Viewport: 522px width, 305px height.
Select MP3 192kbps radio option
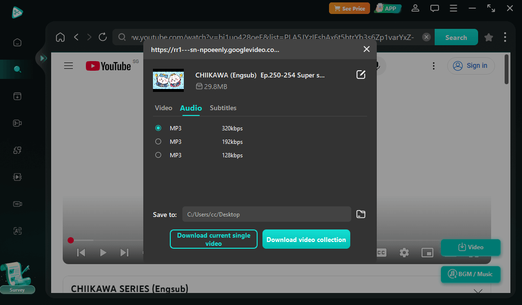coord(158,142)
